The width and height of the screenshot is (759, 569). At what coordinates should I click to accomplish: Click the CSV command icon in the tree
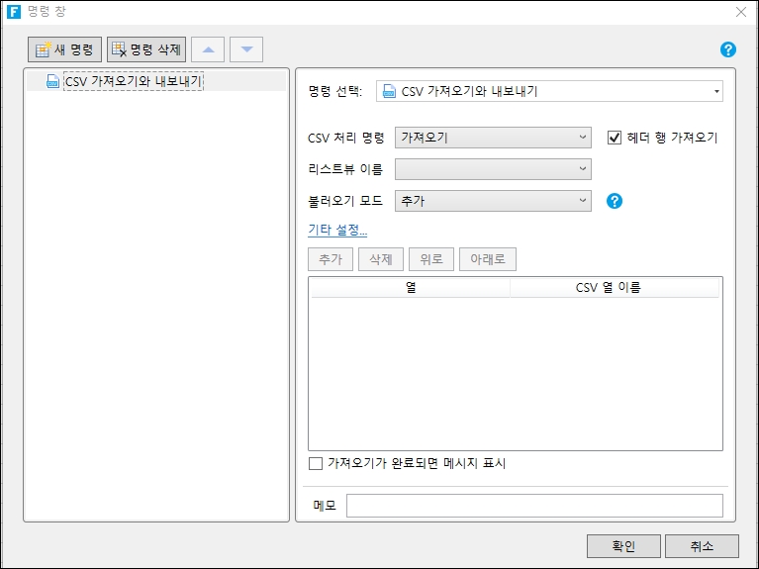coord(53,82)
